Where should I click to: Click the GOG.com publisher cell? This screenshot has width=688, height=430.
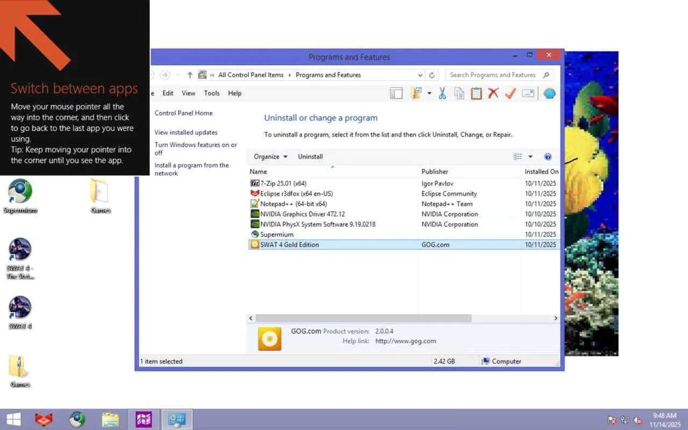[435, 245]
